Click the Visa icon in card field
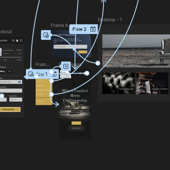The width and height of the screenshot is (170, 170). pos(20,82)
